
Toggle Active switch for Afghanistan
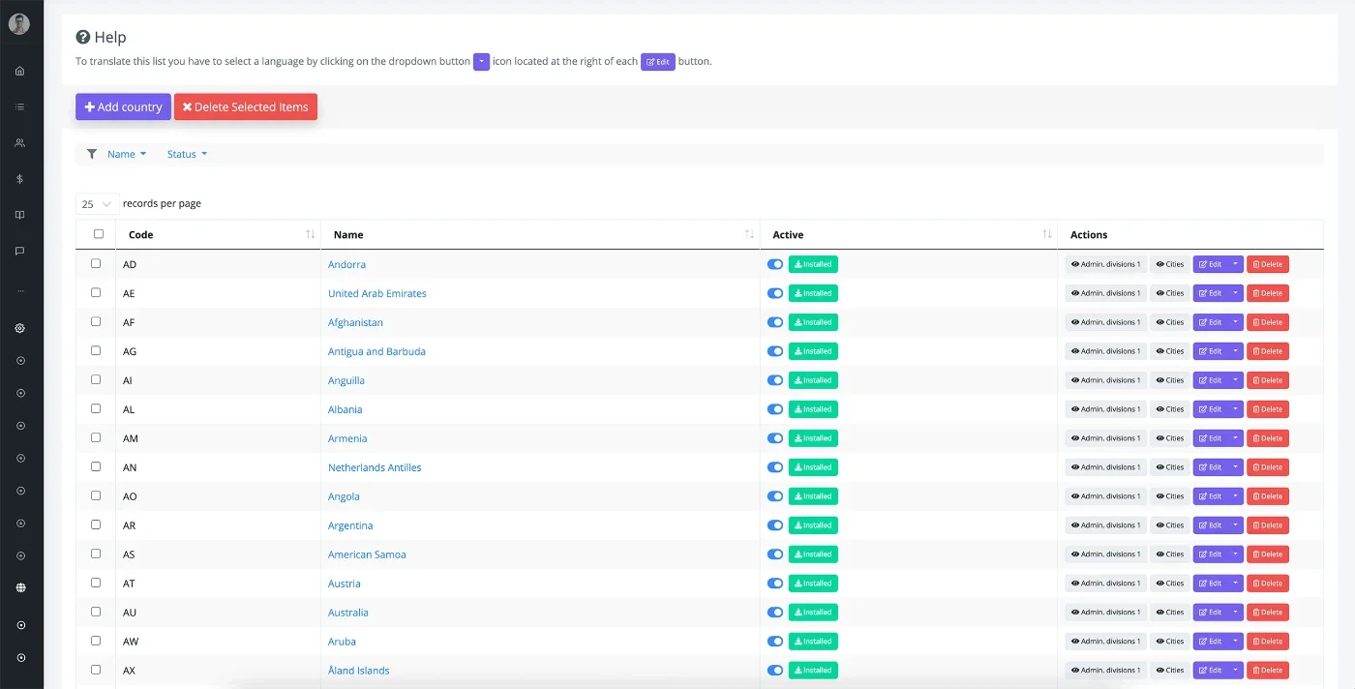[775, 322]
